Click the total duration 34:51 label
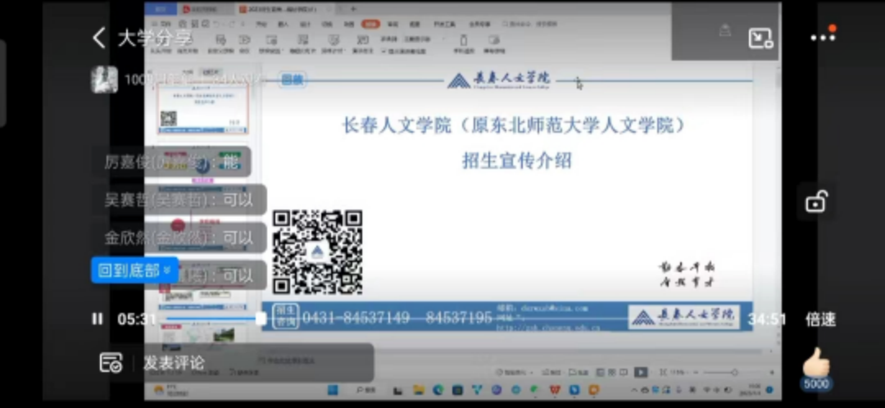Screen dimensions: 885x408 (767, 320)
